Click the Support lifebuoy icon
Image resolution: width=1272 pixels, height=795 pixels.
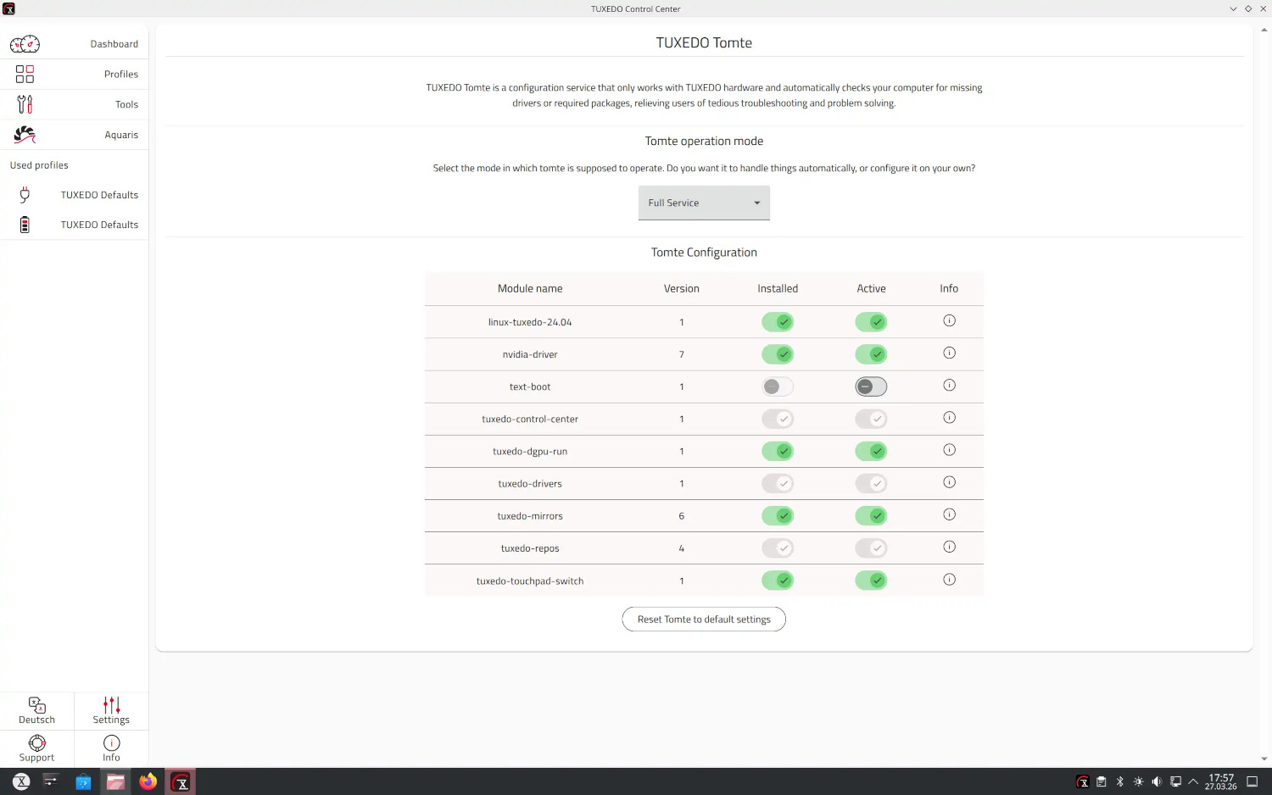[x=36, y=743]
